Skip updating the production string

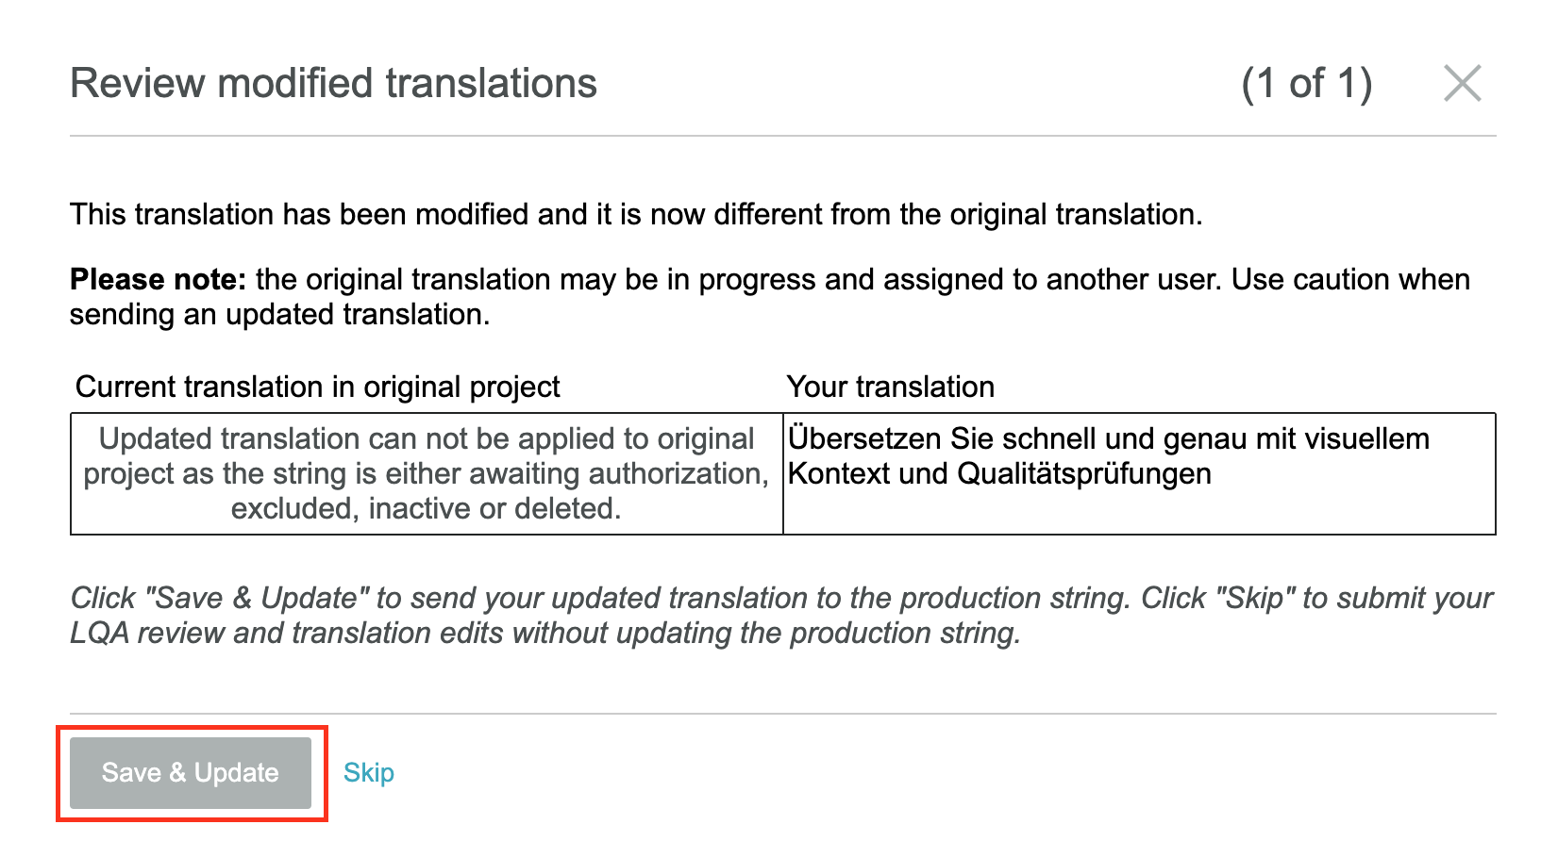click(368, 773)
